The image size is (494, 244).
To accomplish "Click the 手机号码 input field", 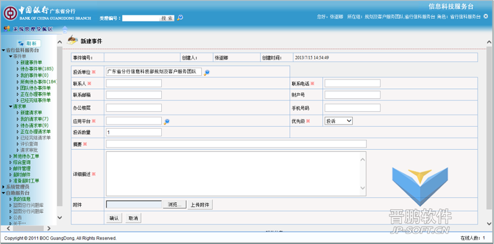I will click(x=352, y=108).
